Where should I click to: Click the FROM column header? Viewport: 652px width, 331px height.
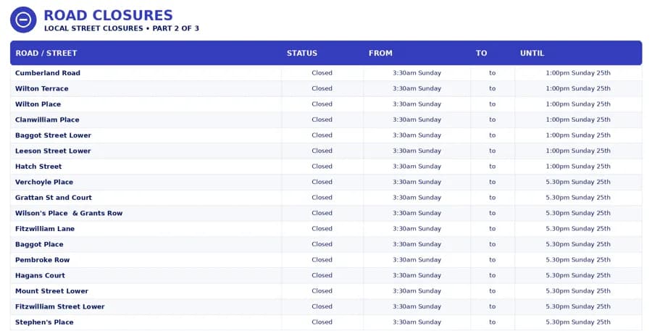pos(380,53)
